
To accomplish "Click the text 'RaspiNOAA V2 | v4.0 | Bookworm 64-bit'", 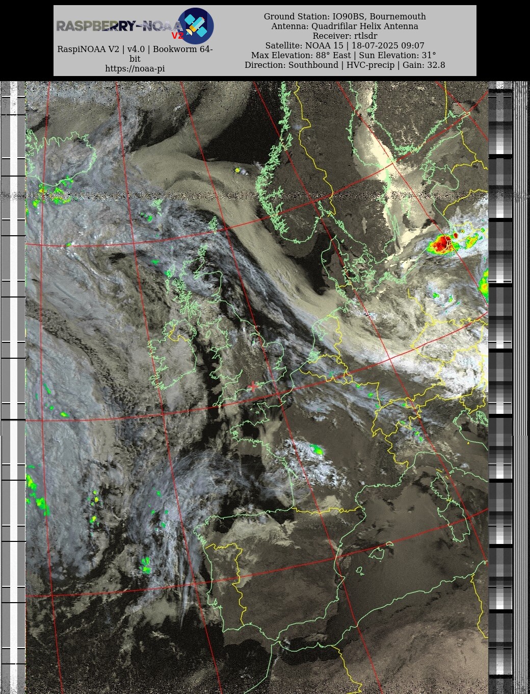I will 135,54.
